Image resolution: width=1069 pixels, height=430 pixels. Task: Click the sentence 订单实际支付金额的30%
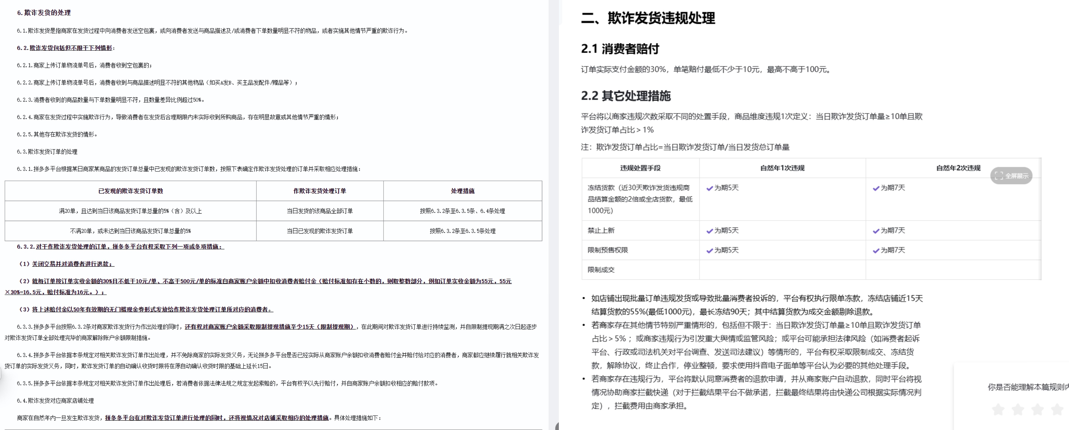tap(707, 69)
